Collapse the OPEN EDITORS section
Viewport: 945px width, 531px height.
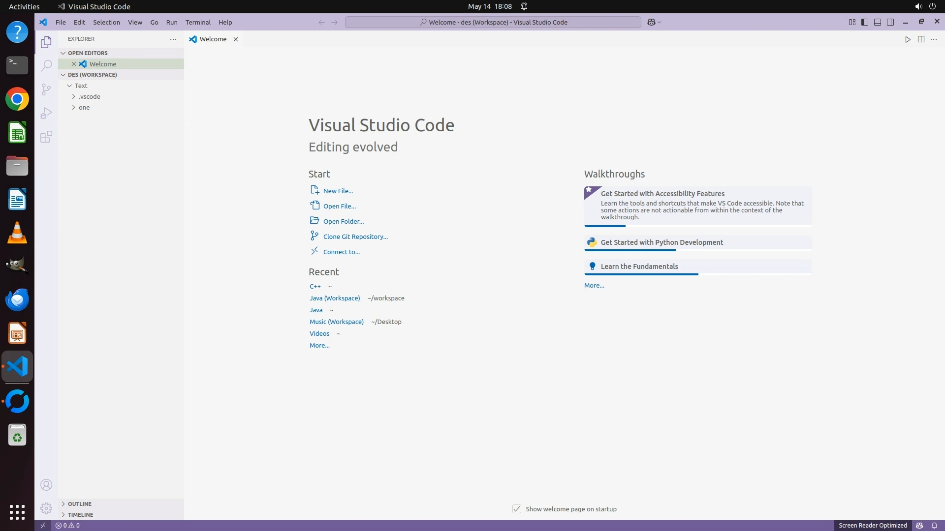point(87,53)
